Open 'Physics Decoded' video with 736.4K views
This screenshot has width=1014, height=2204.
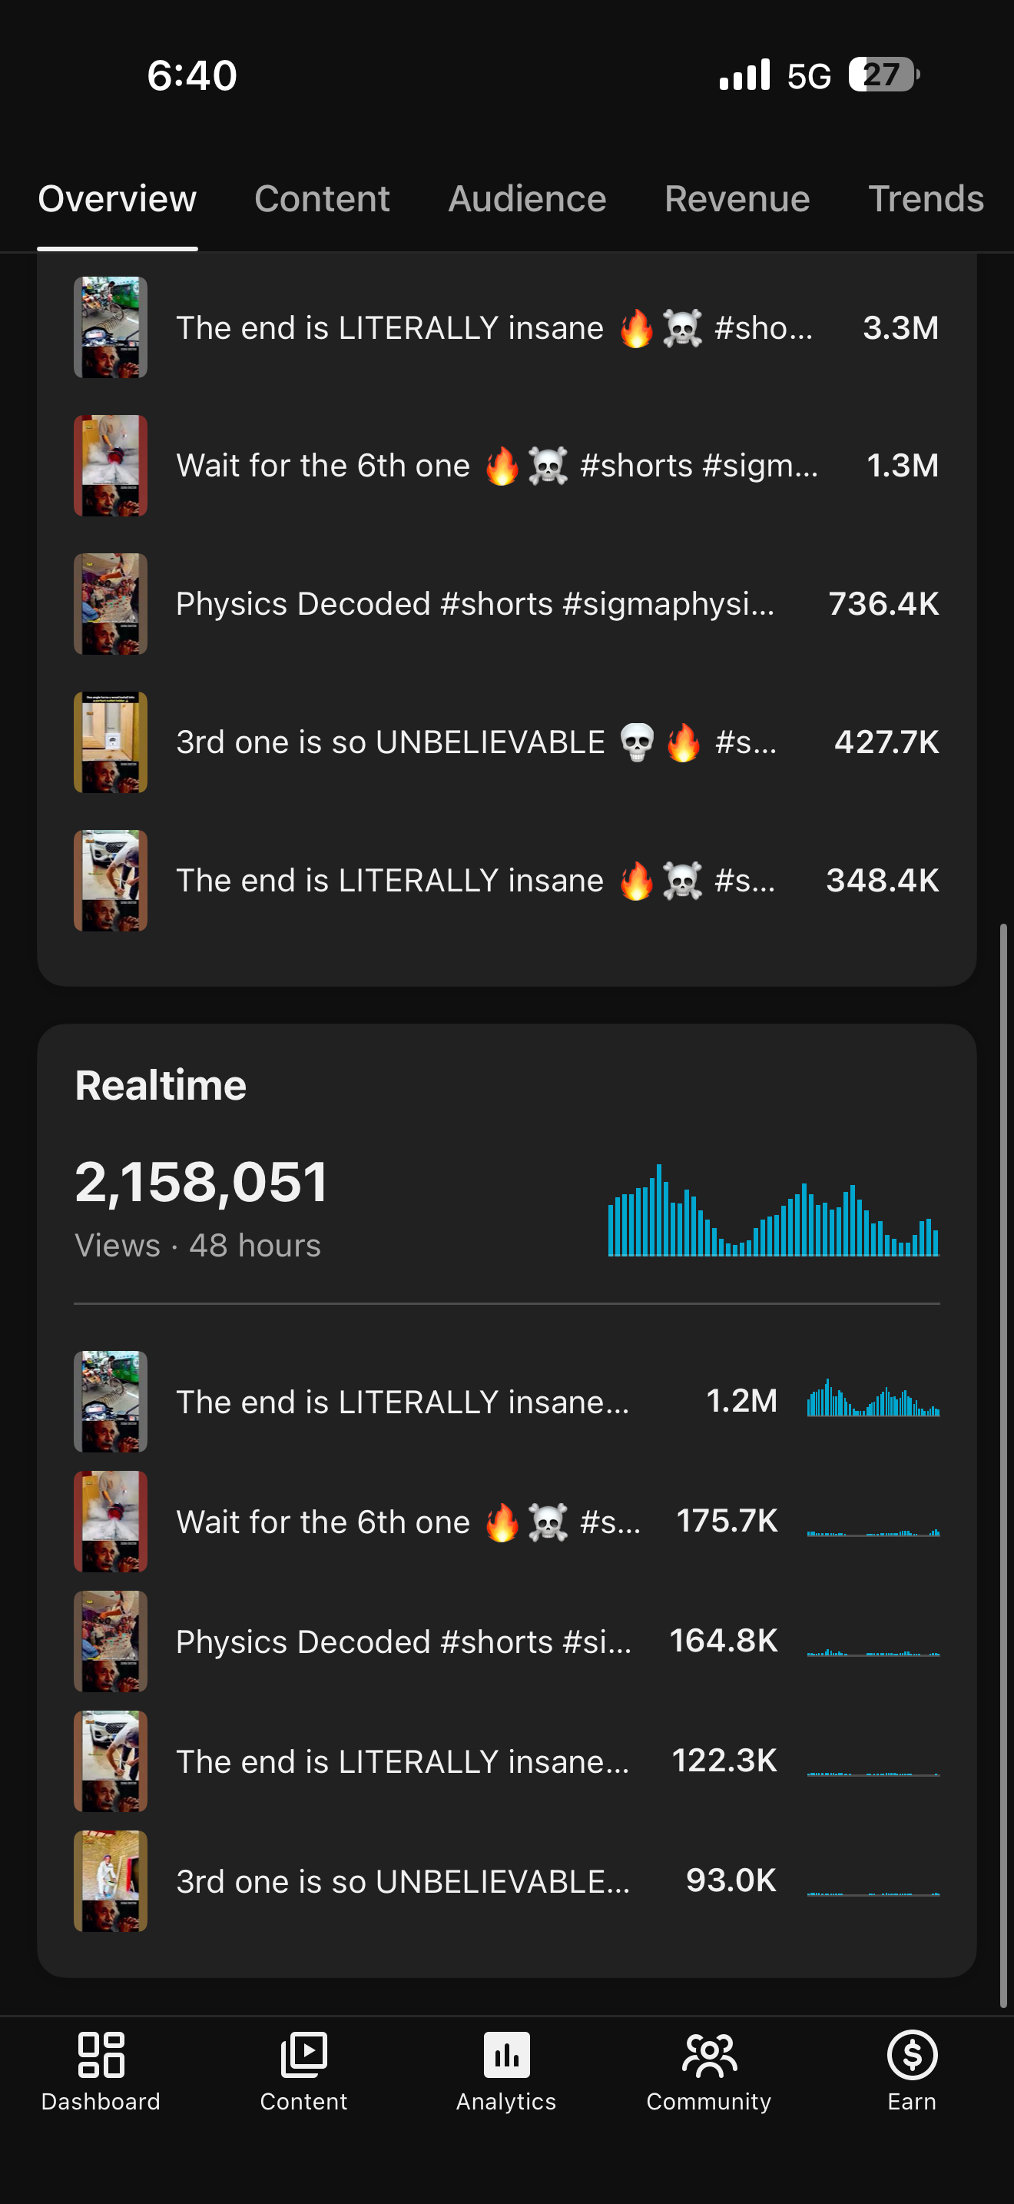[506, 604]
